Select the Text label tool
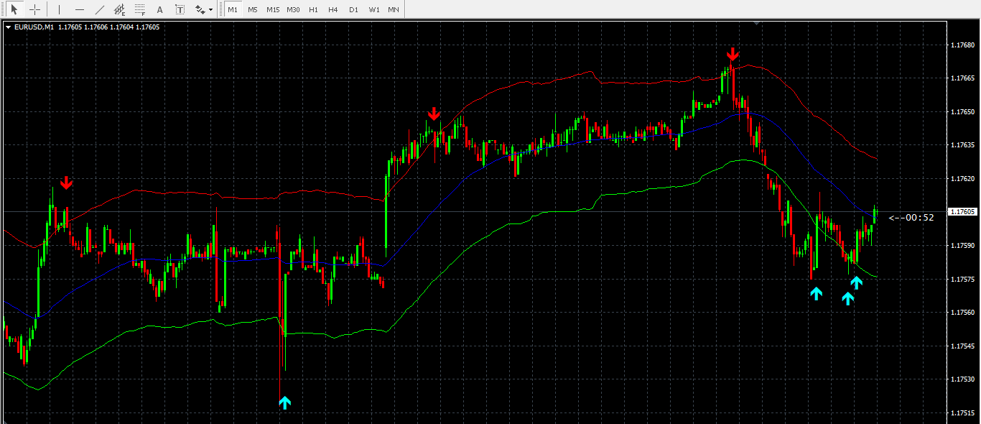The width and height of the screenshot is (981, 424). pyautogui.click(x=180, y=10)
